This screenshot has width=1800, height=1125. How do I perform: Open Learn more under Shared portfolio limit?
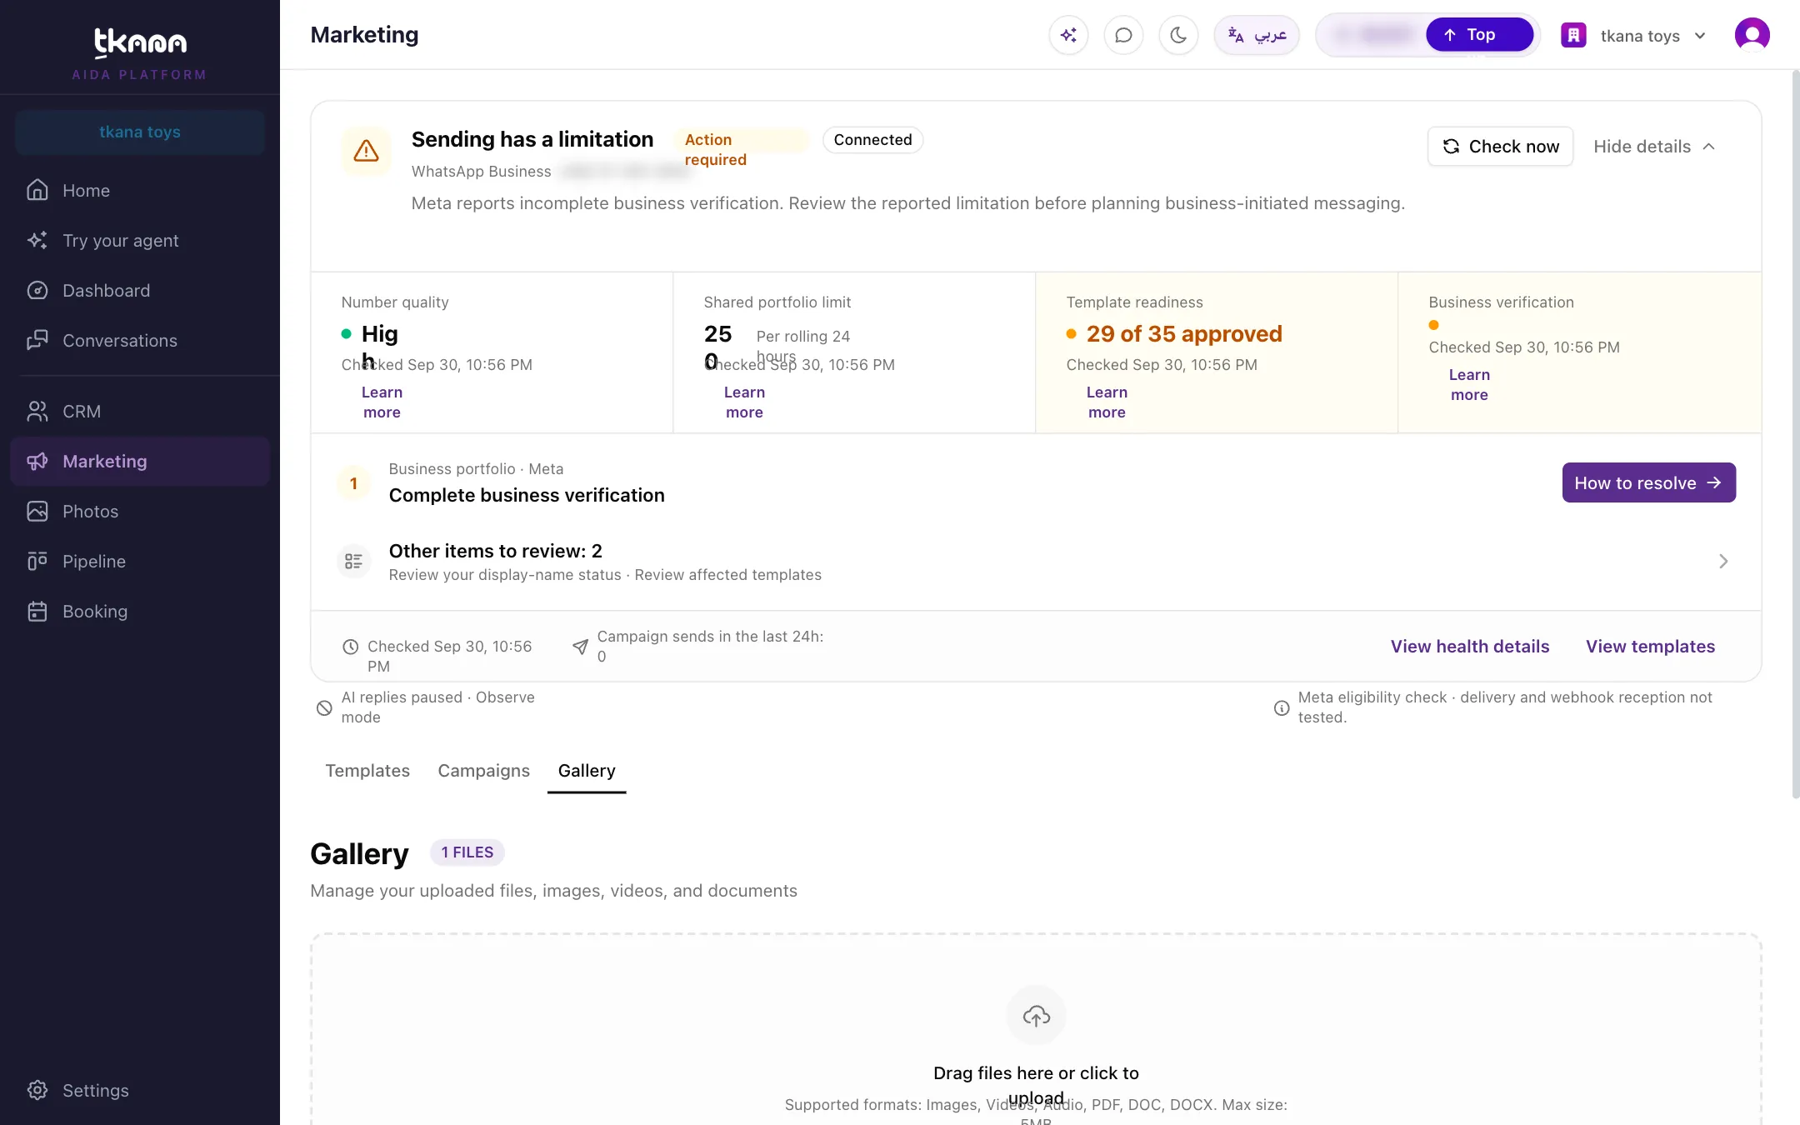744,402
